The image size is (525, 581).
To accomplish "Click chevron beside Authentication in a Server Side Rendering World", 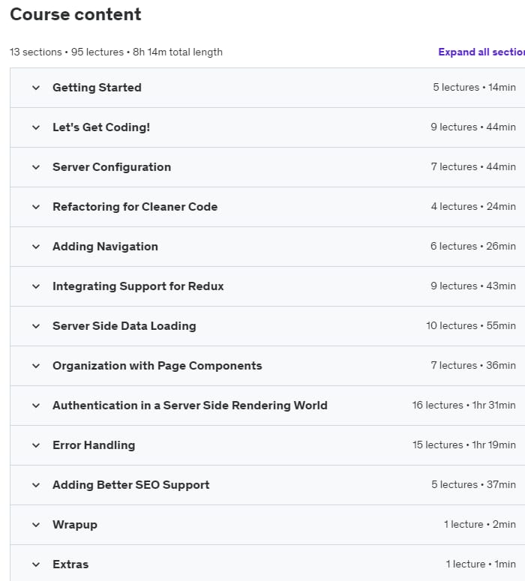I will coord(36,406).
